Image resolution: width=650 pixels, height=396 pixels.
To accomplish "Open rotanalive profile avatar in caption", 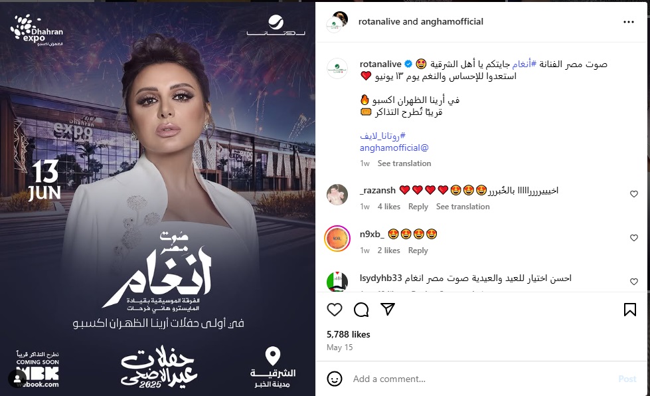I will pos(337,68).
